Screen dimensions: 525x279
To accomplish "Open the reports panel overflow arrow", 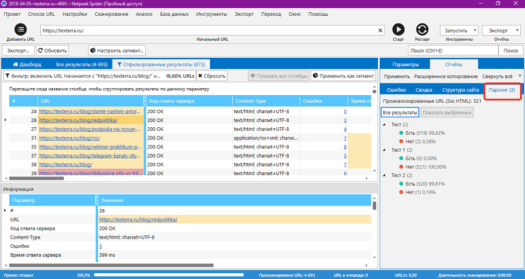I will (520, 76).
